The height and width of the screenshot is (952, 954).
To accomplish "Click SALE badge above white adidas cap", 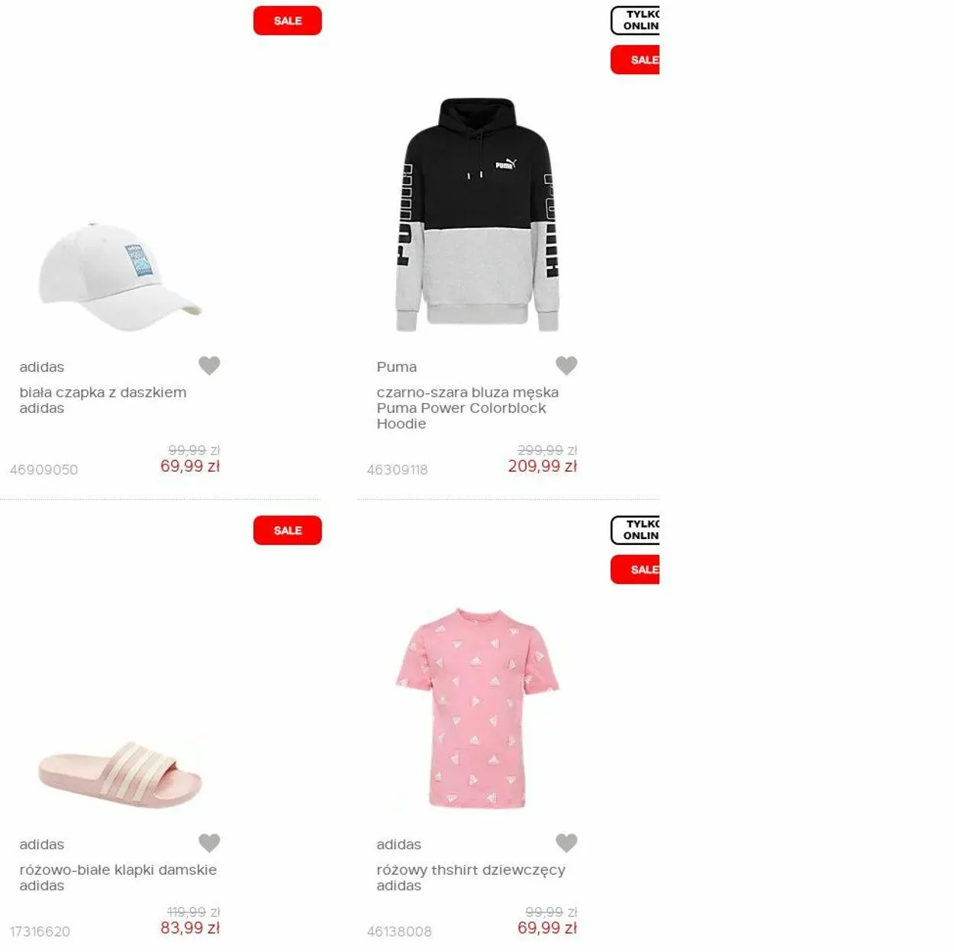I will pos(288,21).
